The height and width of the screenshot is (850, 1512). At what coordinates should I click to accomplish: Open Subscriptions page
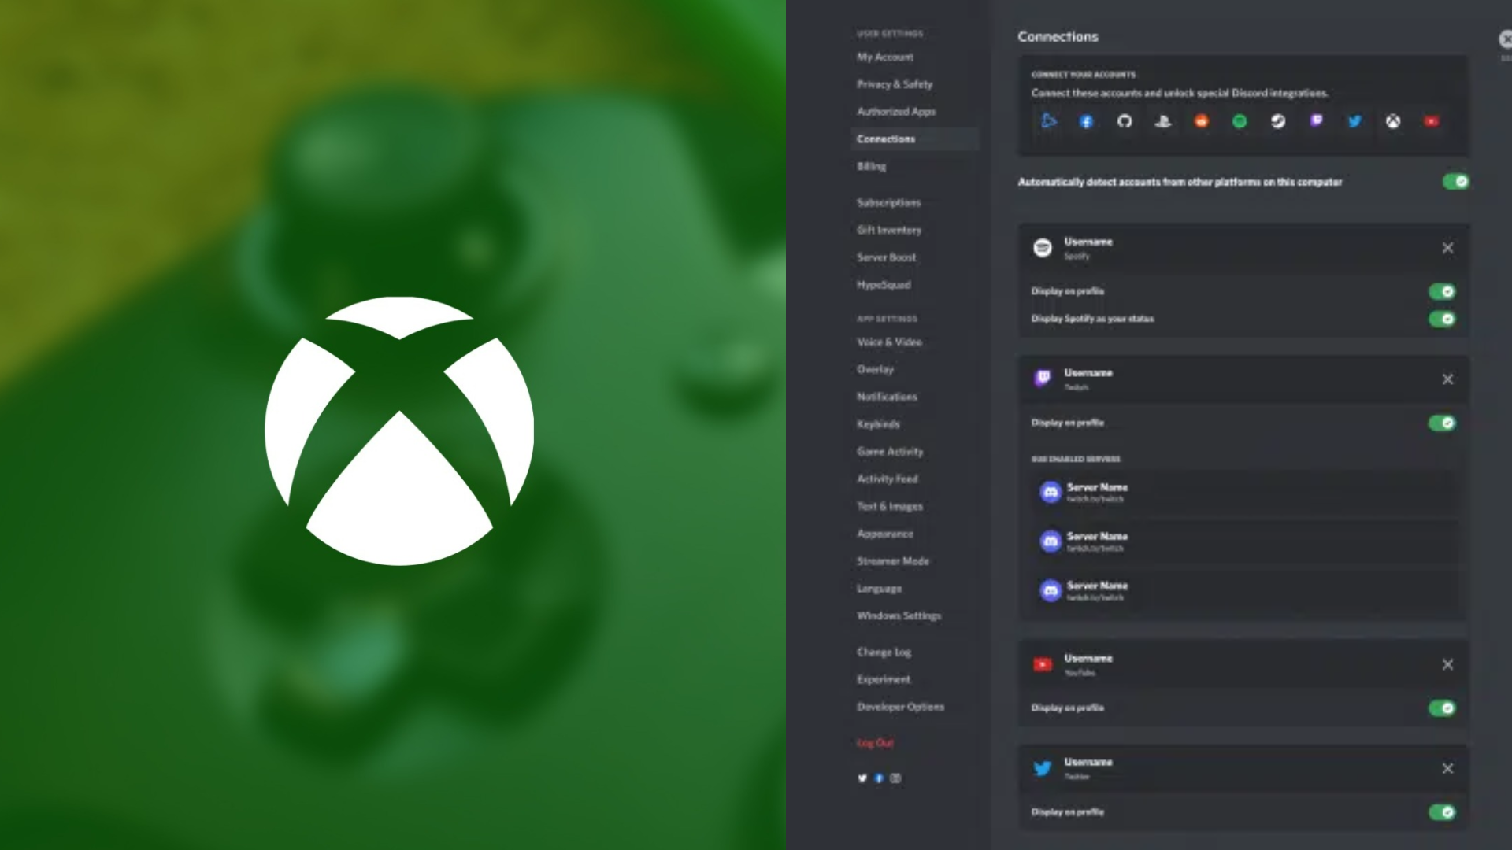tap(888, 202)
